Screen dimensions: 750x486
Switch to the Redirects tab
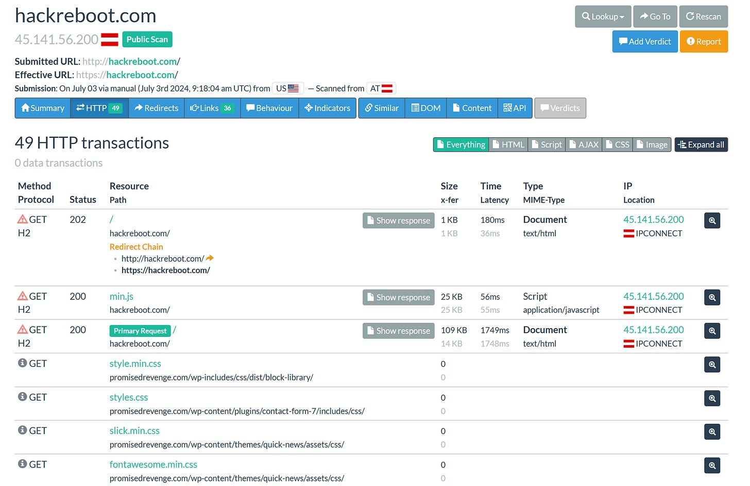157,108
